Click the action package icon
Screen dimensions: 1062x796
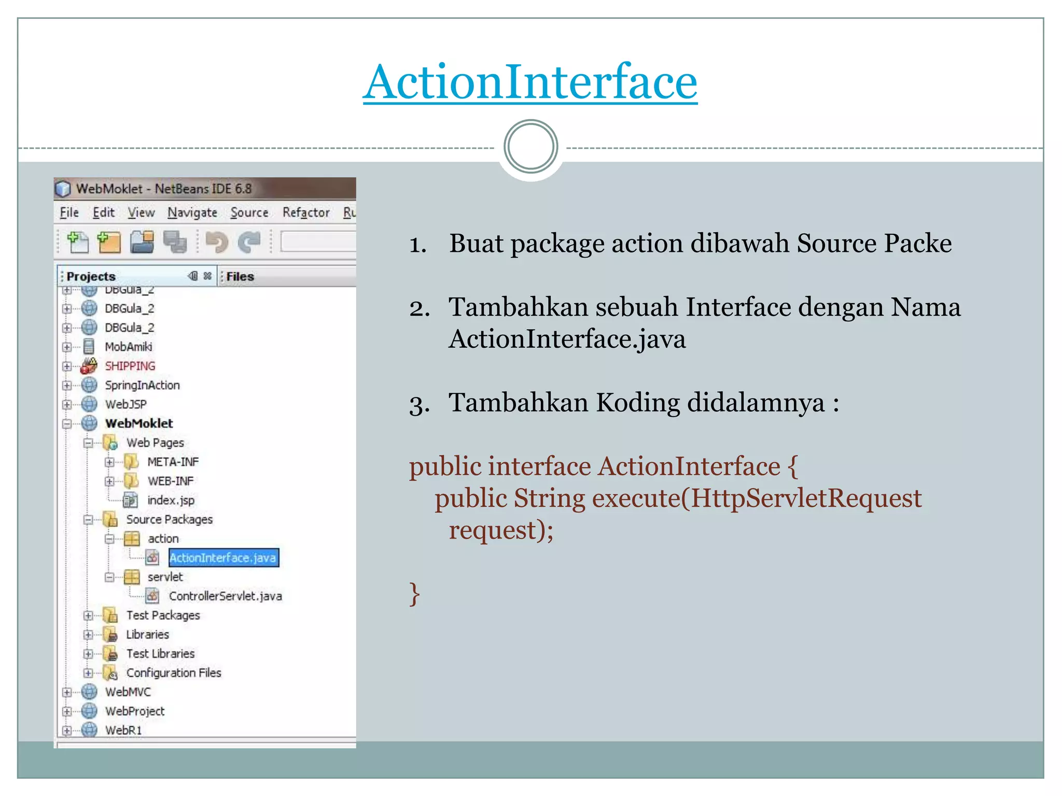[132, 539]
